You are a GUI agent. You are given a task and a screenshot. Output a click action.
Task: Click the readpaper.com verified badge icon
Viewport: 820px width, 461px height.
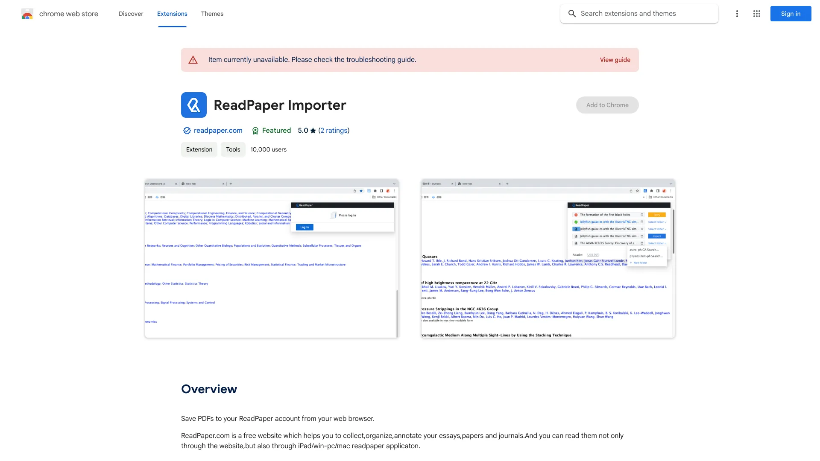186,131
